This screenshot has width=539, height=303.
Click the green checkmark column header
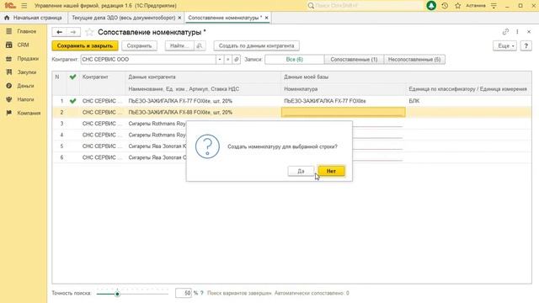pos(72,77)
